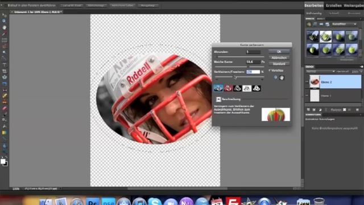Open the Kunstfilter category dropdown
The width and height of the screenshot is (364, 205).
[344, 24]
